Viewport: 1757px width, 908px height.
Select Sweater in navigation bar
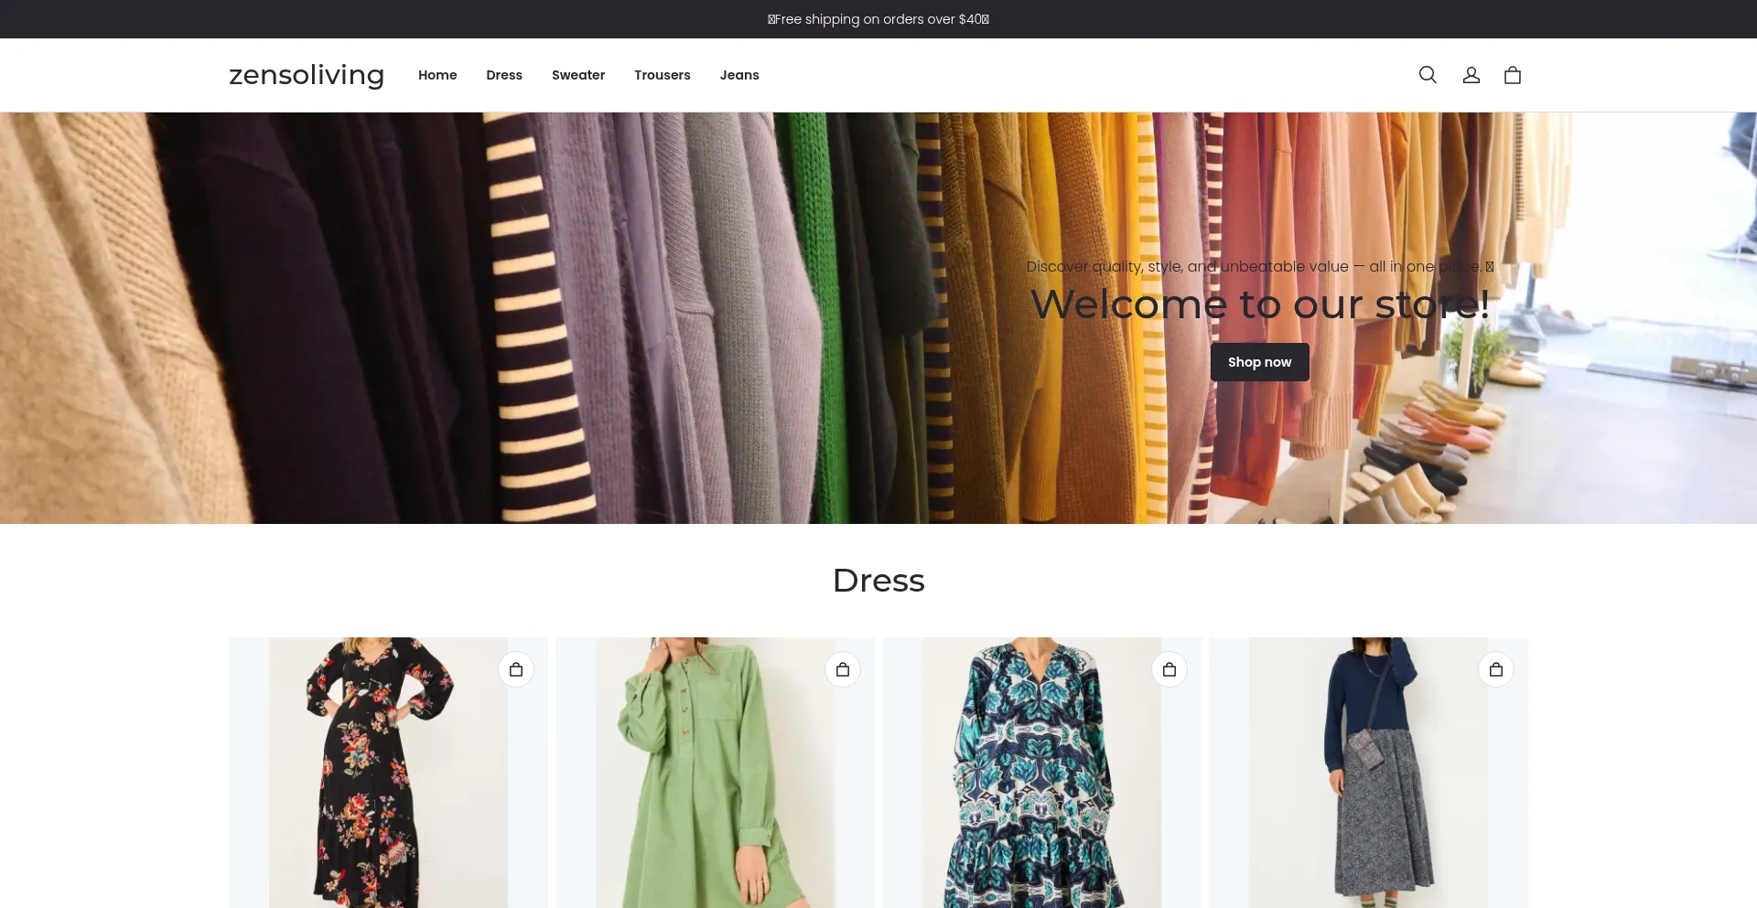pos(578,75)
